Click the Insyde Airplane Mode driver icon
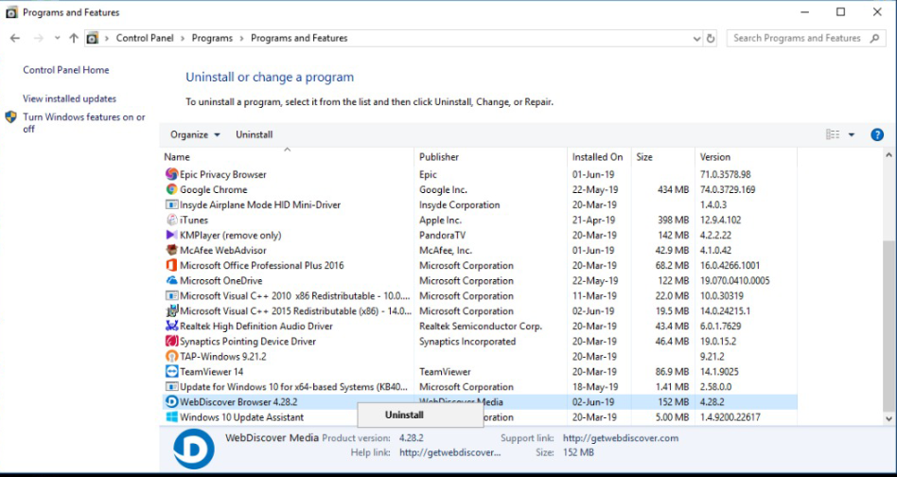897x477 pixels. tap(171, 204)
